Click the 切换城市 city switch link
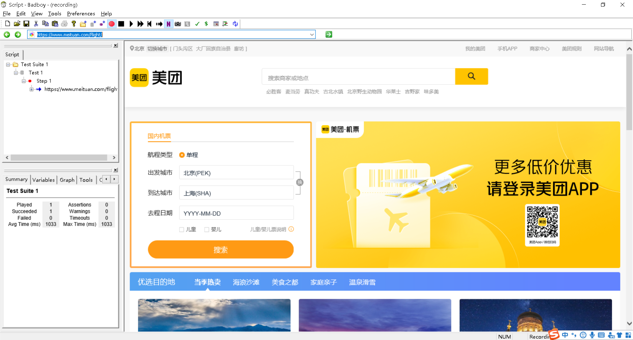 coord(157,49)
